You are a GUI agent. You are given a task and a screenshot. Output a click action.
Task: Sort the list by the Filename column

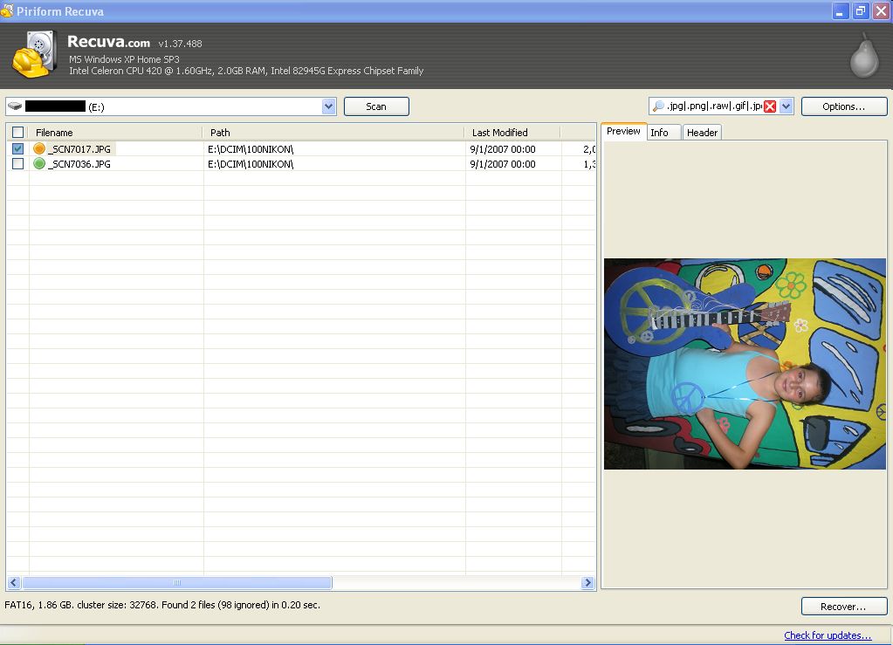point(115,133)
